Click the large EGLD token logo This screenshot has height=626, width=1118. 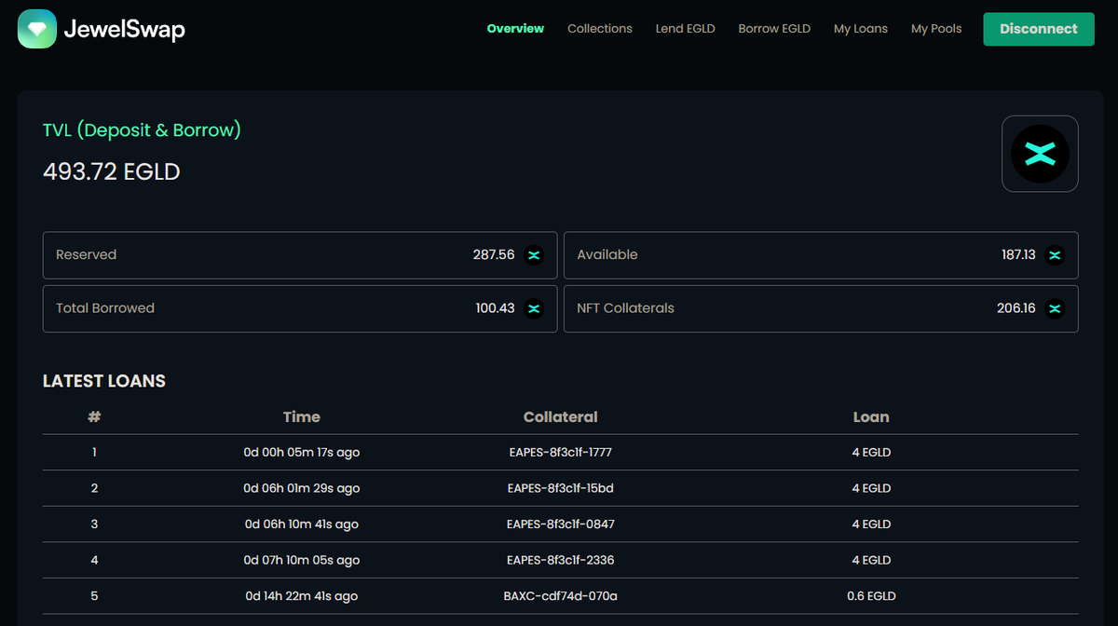1040,154
